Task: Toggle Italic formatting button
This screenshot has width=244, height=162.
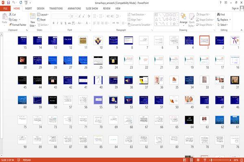Action: tap(57, 23)
